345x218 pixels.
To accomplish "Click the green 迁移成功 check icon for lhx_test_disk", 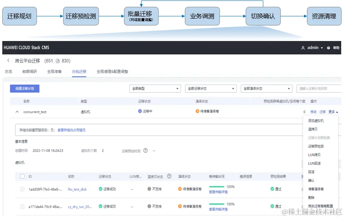I will tap(100, 189).
